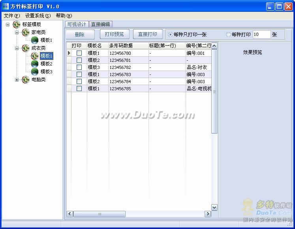Collapse the 家电类 tree branch
Image resolution: width=295 pixels, height=229 pixels.
pyautogui.click(x=17, y=32)
